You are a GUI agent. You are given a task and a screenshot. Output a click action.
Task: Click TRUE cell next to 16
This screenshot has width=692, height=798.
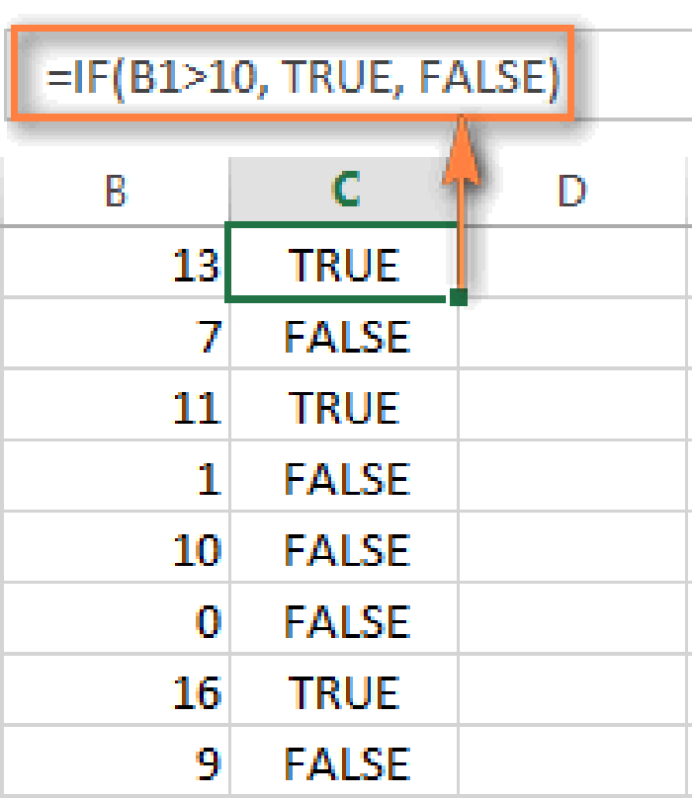344,690
